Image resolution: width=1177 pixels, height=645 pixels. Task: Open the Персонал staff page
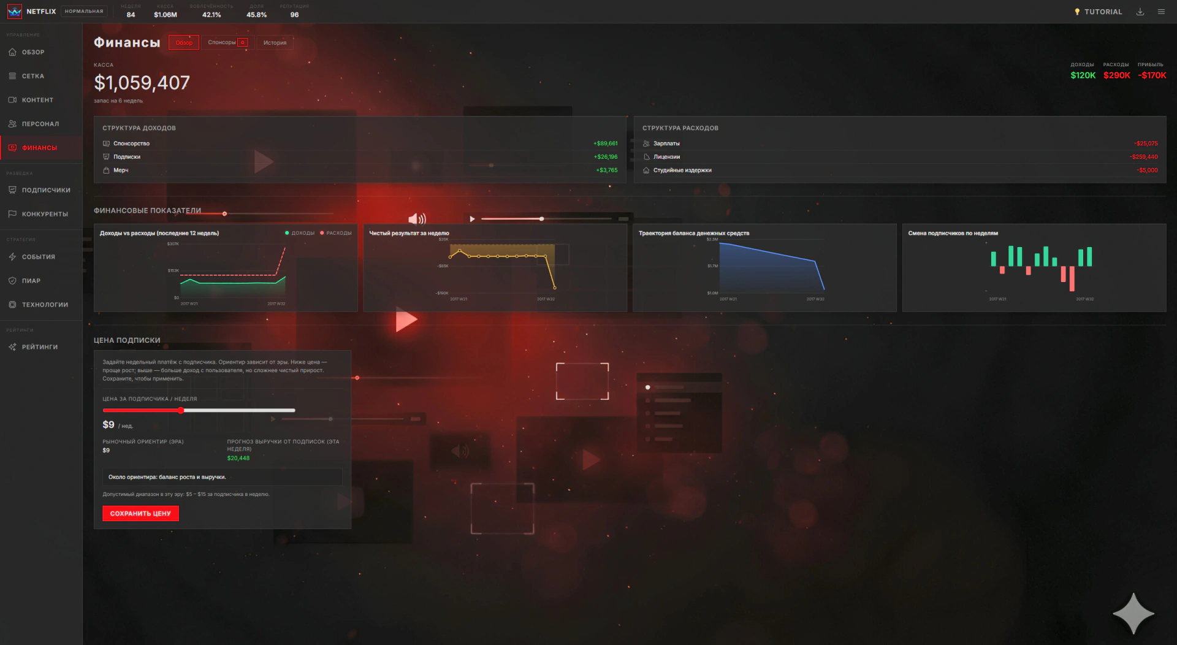(40, 124)
